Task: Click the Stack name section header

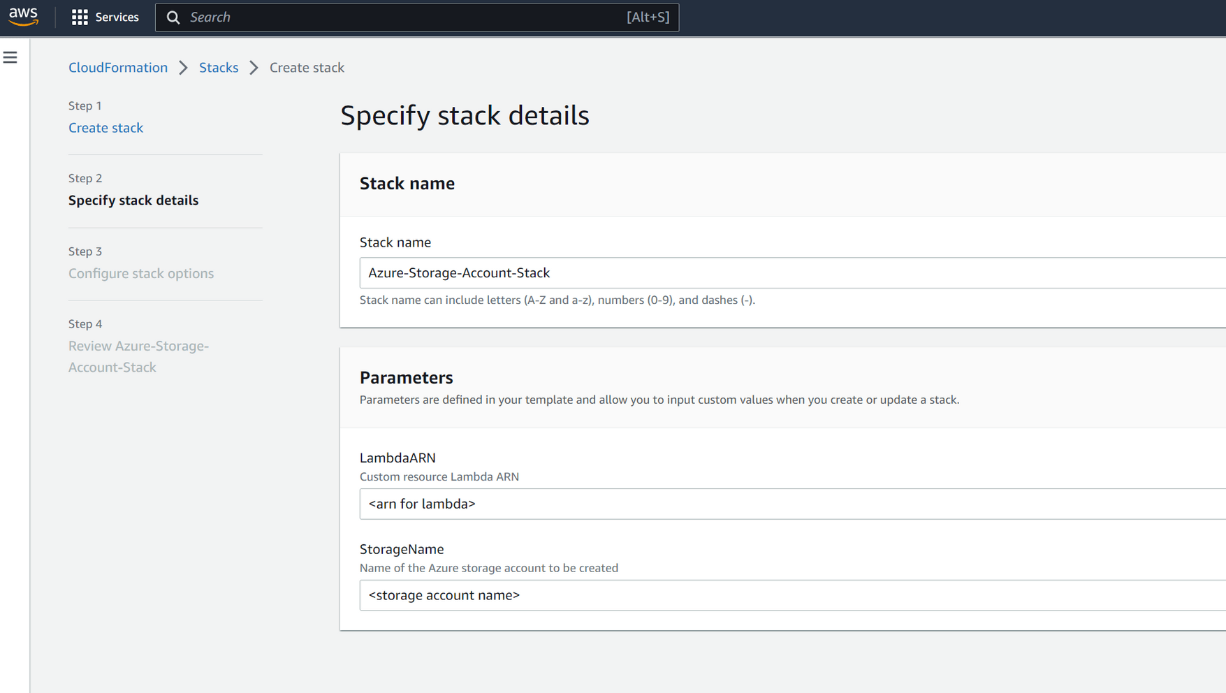Action: 407,184
